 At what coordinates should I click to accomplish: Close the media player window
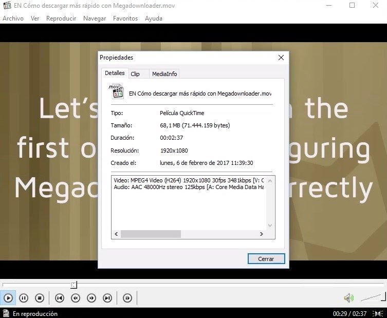(376, 5)
